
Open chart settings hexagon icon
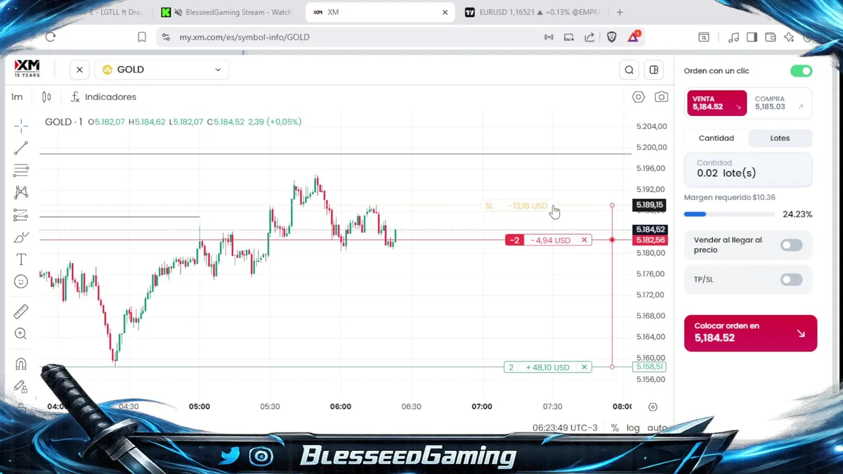coord(638,97)
